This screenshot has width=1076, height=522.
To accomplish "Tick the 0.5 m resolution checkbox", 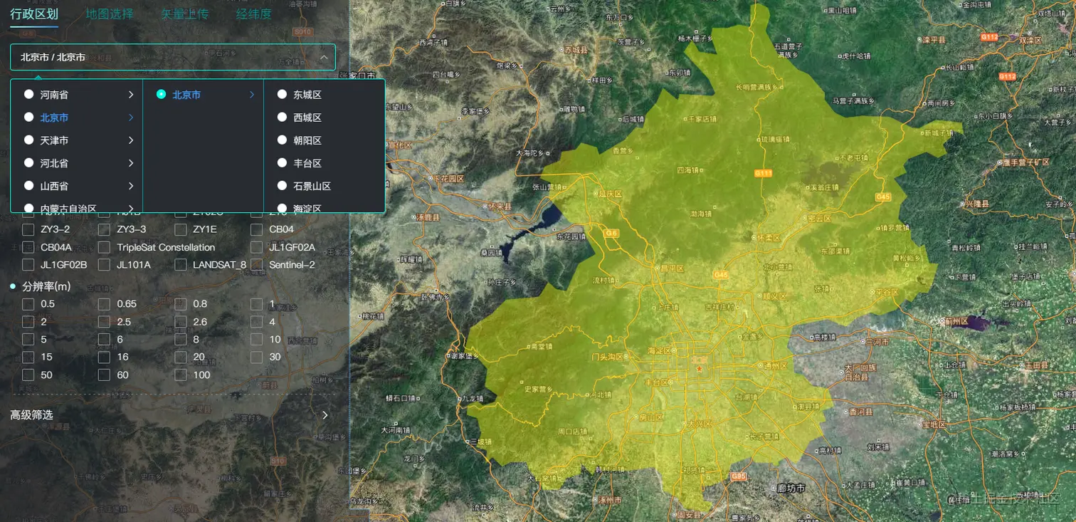I will click(x=28, y=304).
